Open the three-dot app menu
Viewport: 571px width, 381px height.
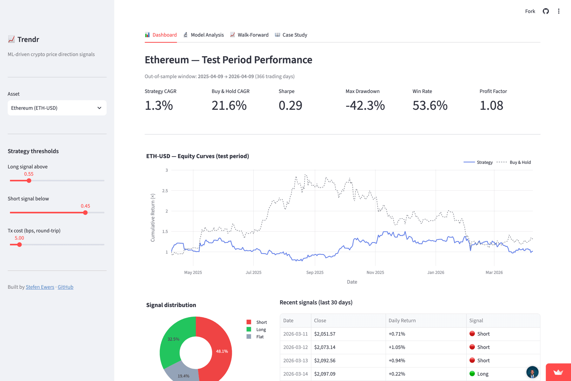click(559, 11)
